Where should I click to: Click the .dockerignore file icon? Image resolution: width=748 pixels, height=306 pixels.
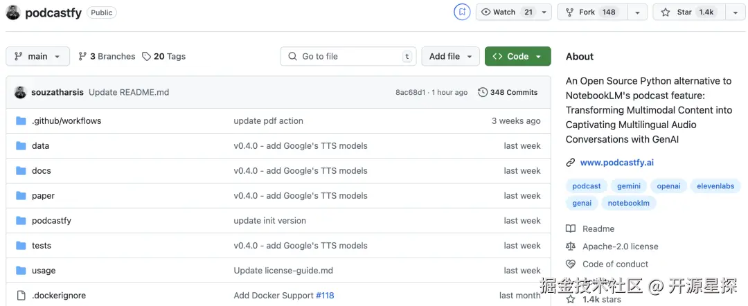tap(21, 296)
